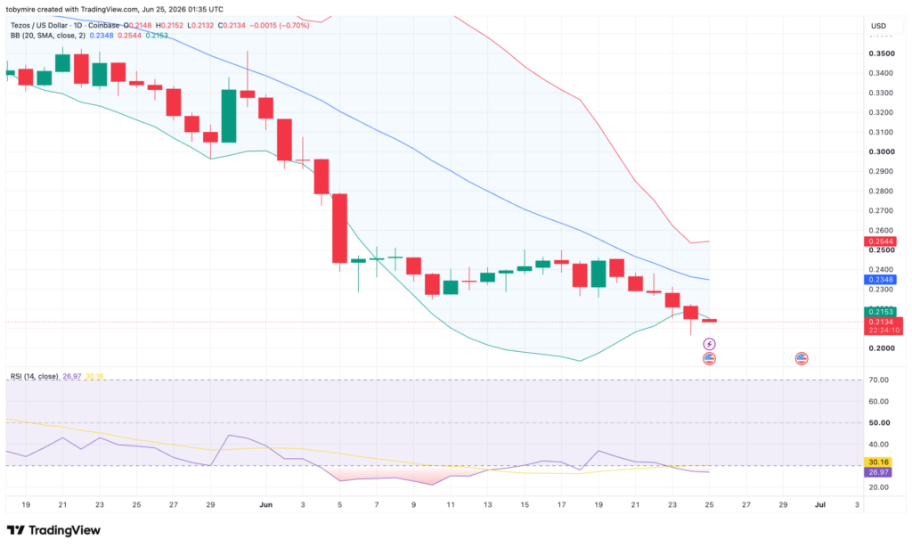Image resolution: width=912 pixels, height=548 pixels.
Task: Click the Jun month label on time axis
Action: point(265,505)
